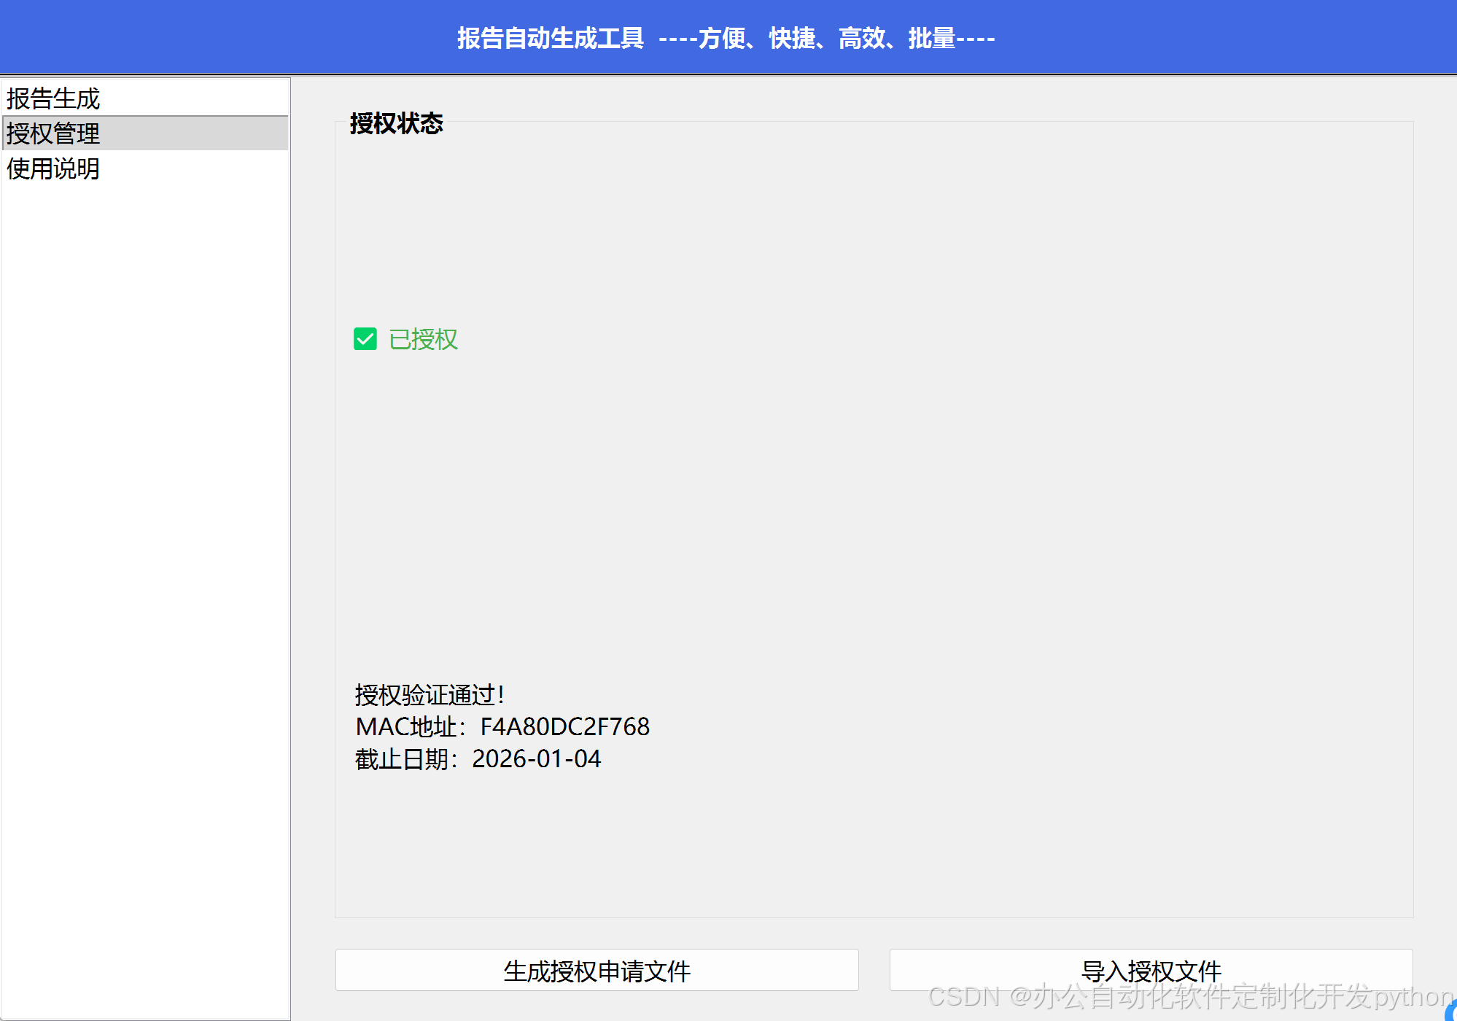Click 生成授权申请文件 button
This screenshot has width=1457, height=1021.
click(597, 971)
